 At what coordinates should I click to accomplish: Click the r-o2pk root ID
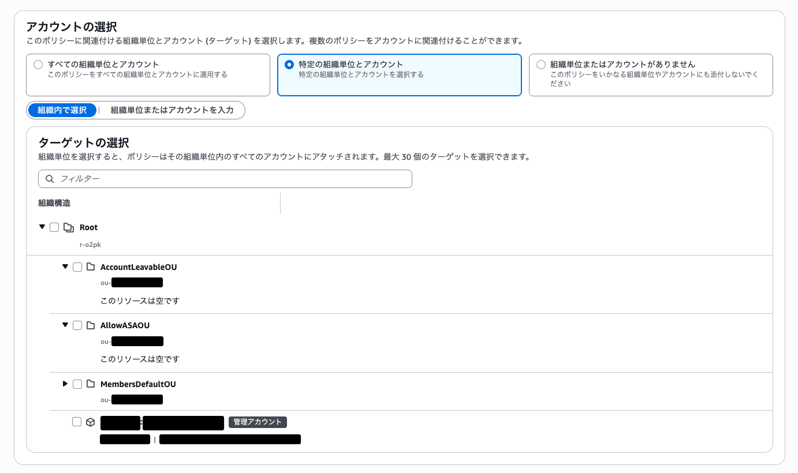click(90, 245)
